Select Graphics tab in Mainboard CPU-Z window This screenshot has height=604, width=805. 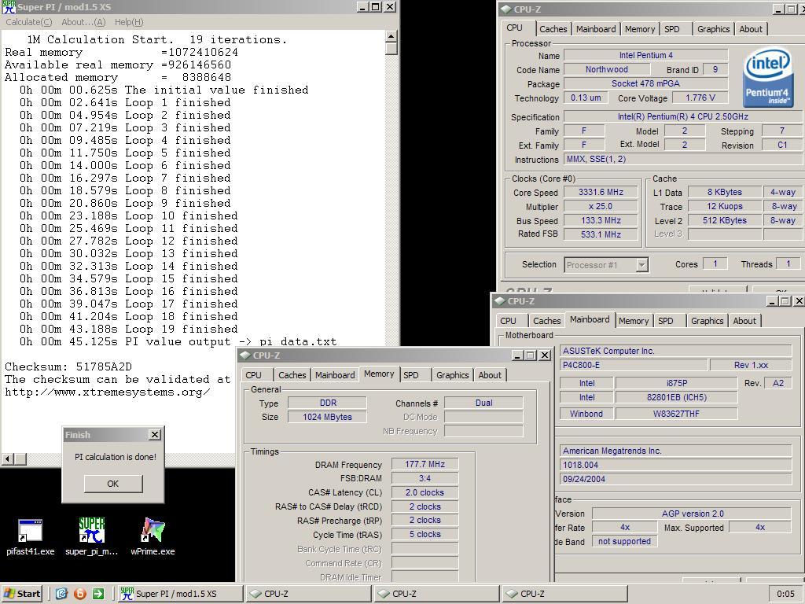(x=707, y=321)
